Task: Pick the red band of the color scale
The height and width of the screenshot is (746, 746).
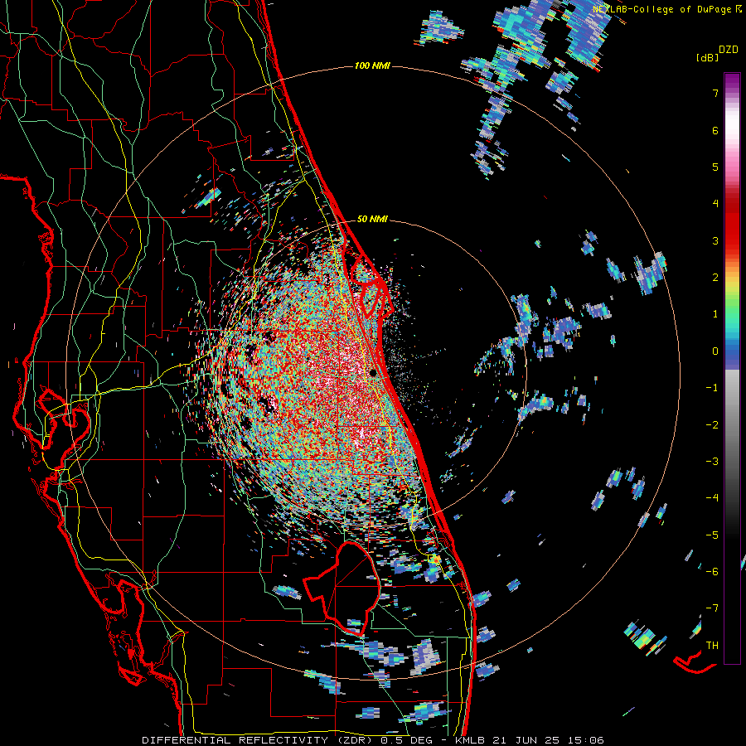Action: tap(732, 224)
